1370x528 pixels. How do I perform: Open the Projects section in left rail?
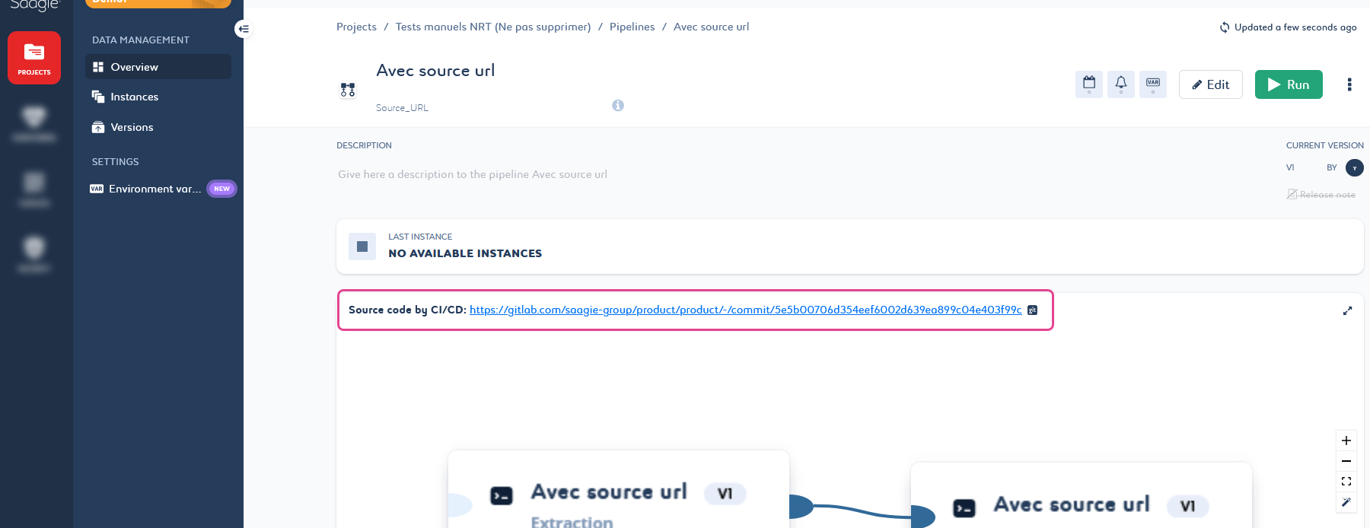click(x=34, y=58)
